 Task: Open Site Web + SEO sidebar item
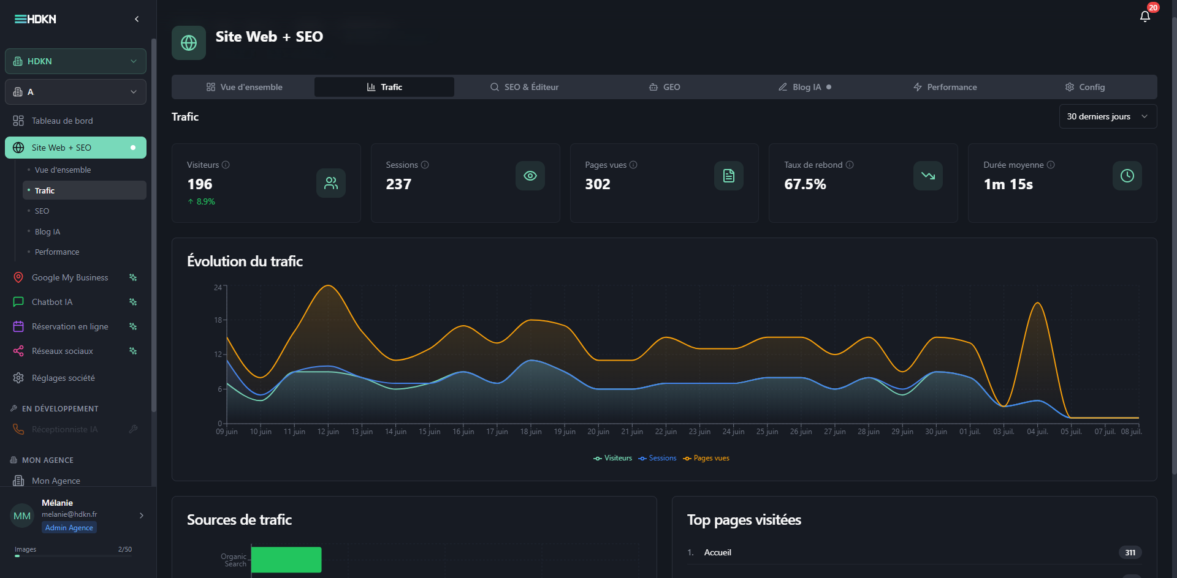75,148
